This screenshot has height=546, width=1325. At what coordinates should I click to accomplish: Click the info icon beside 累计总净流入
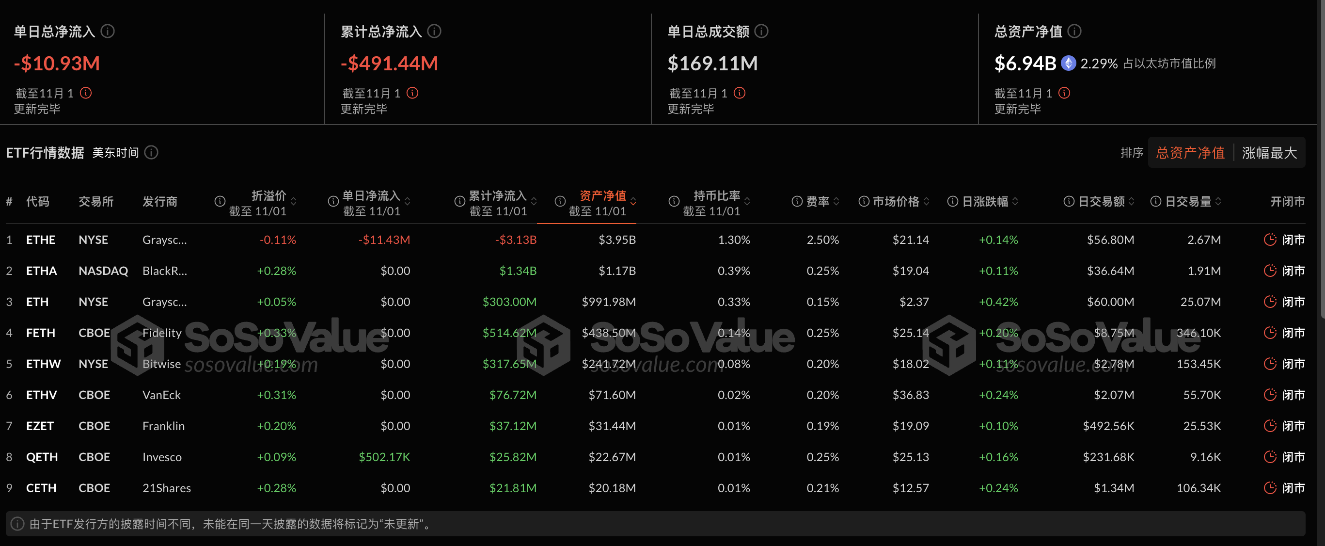pos(435,31)
